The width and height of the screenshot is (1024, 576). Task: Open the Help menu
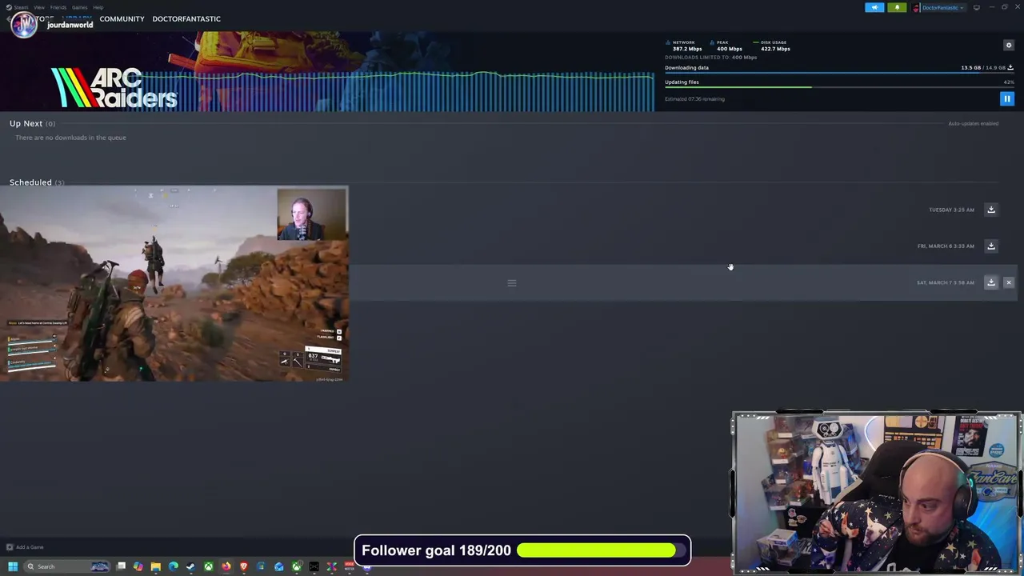click(98, 7)
